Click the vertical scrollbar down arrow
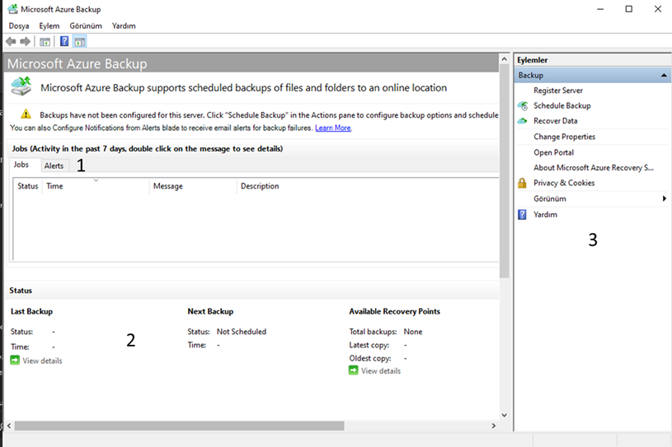The width and height of the screenshot is (672, 447). 505,415
